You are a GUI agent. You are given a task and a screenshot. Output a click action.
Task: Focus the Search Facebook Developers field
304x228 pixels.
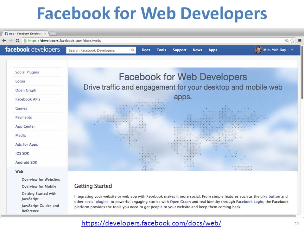coord(98,50)
